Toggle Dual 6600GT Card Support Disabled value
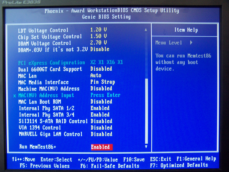Viewport: 229px width, 172px height. pos(101,69)
